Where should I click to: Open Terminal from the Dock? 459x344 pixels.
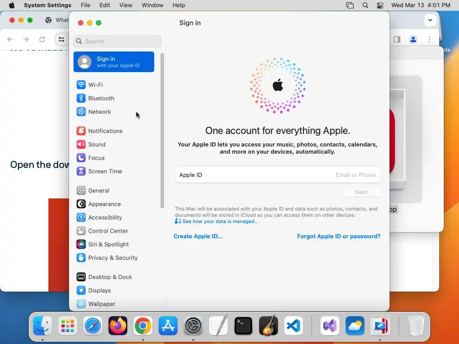pyautogui.click(x=243, y=326)
